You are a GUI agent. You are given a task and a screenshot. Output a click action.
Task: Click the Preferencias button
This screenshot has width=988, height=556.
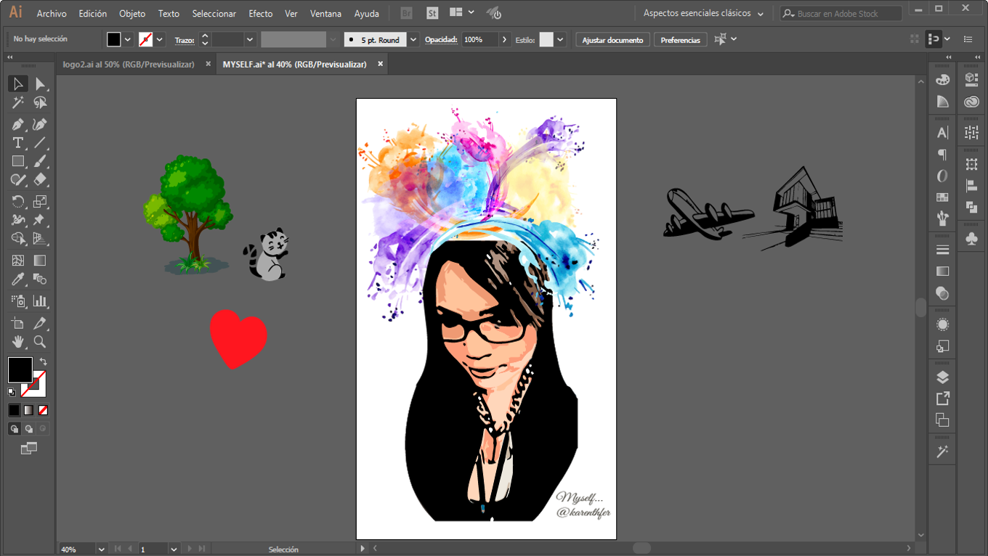coord(681,40)
